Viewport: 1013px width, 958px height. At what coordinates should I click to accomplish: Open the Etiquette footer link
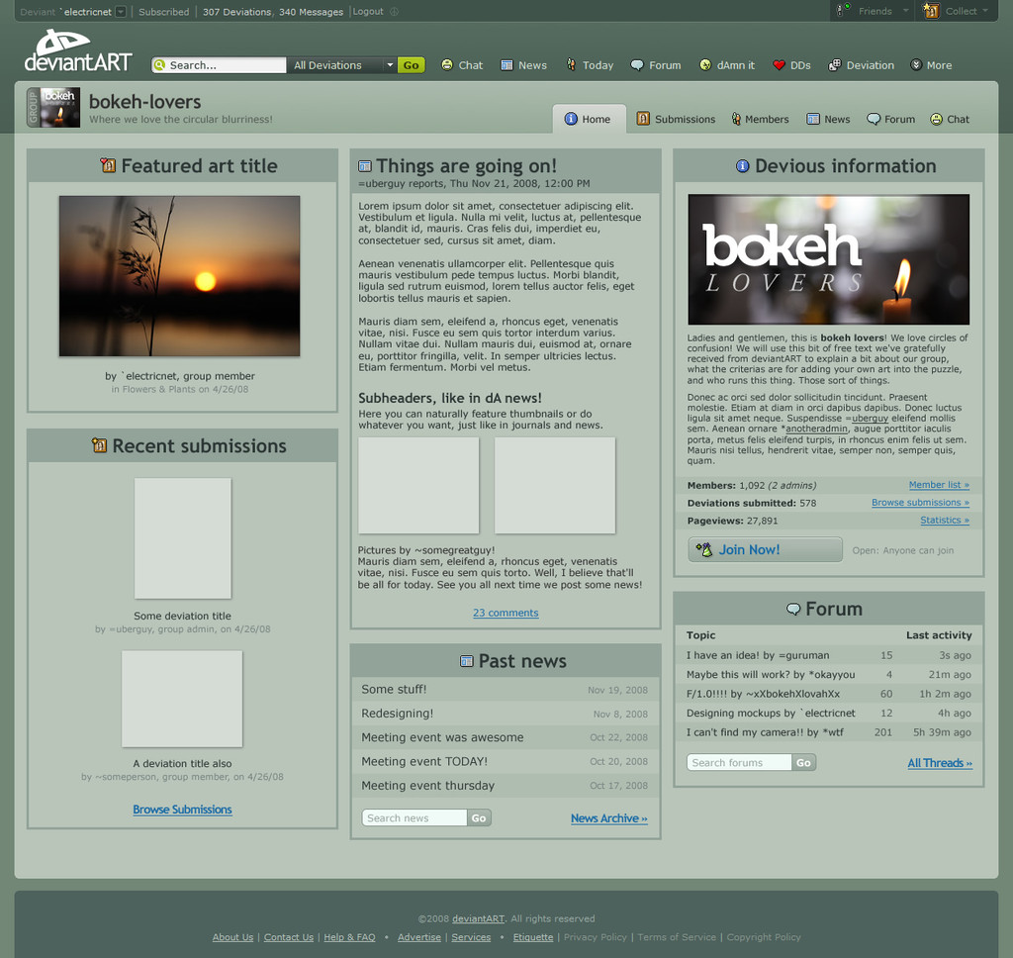point(533,937)
